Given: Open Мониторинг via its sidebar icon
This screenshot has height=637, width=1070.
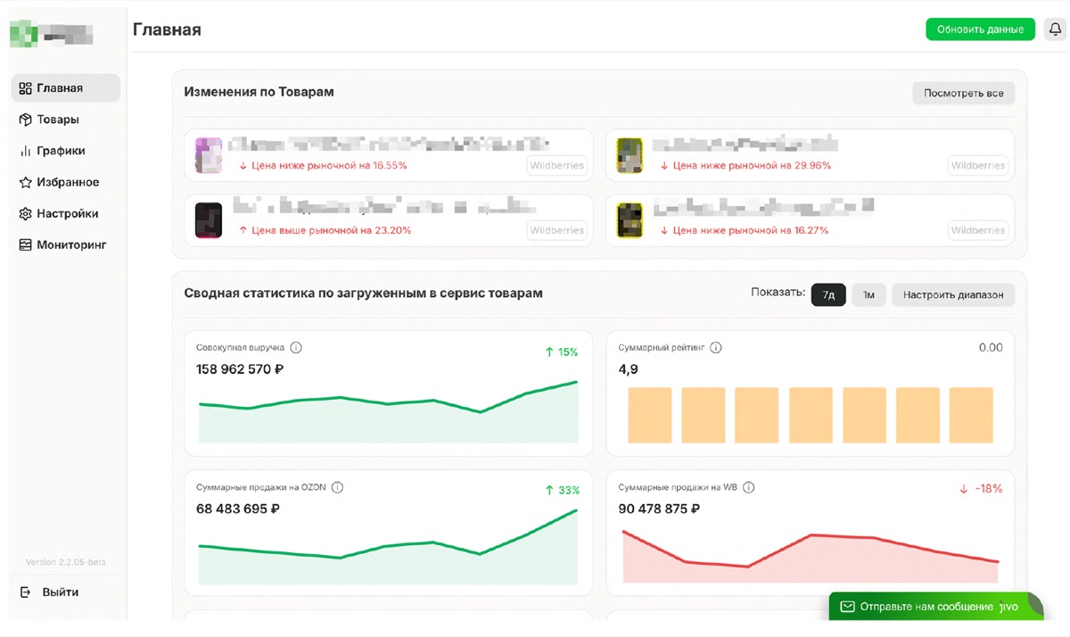Looking at the screenshot, I should 25,244.
